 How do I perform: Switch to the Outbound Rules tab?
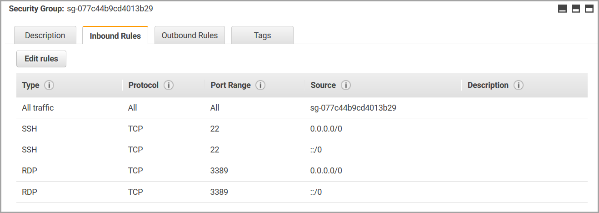coord(190,35)
